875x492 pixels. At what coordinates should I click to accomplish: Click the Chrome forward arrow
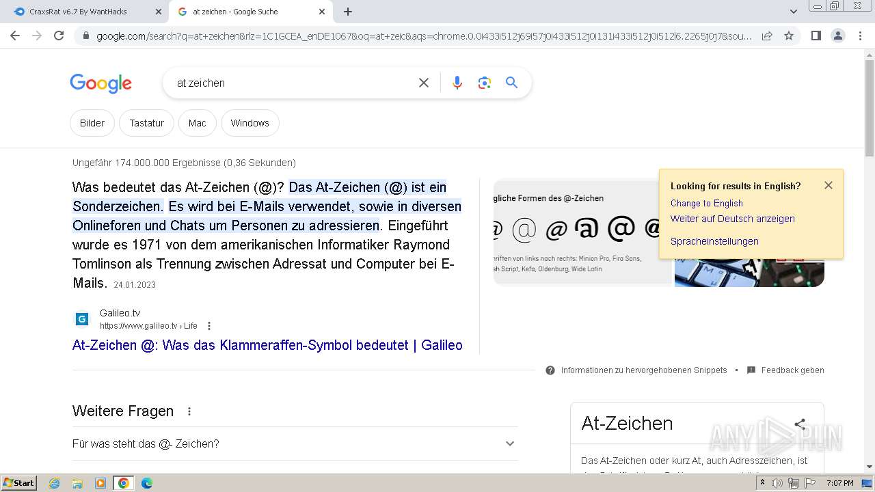[x=37, y=36]
